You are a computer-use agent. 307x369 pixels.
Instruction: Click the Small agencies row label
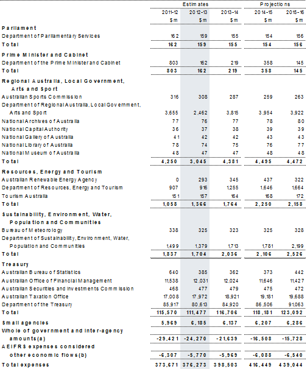25,323
